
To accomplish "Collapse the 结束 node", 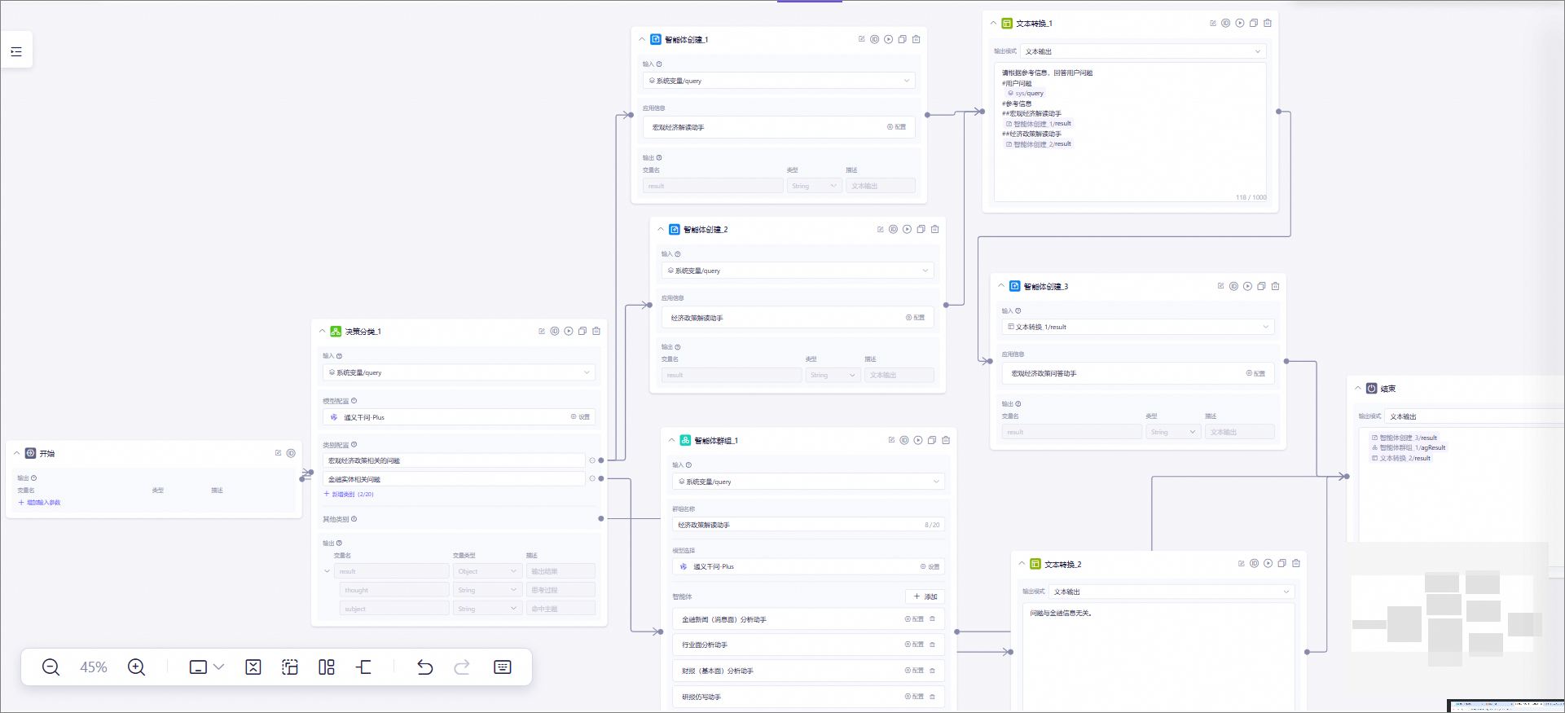I will (x=1358, y=389).
